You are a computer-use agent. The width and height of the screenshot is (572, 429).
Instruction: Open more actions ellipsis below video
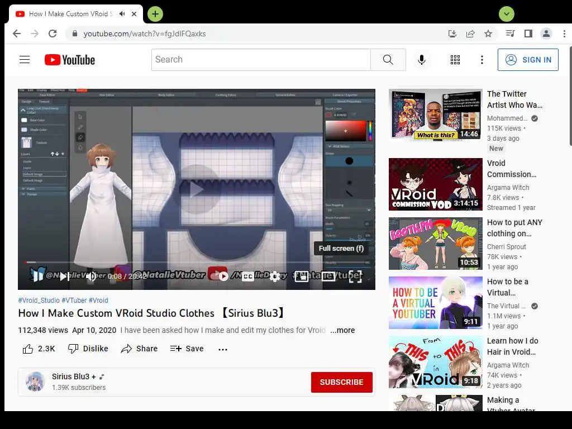click(x=222, y=349)
